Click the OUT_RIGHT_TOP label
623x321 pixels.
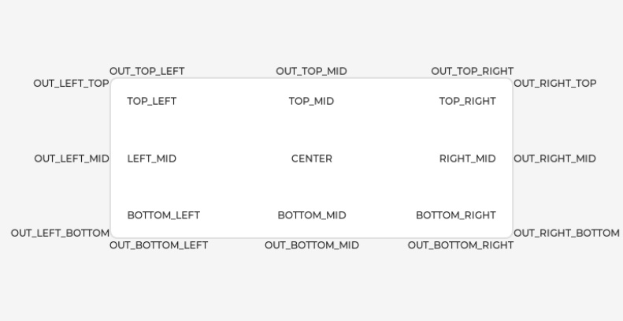coord(555,84)
